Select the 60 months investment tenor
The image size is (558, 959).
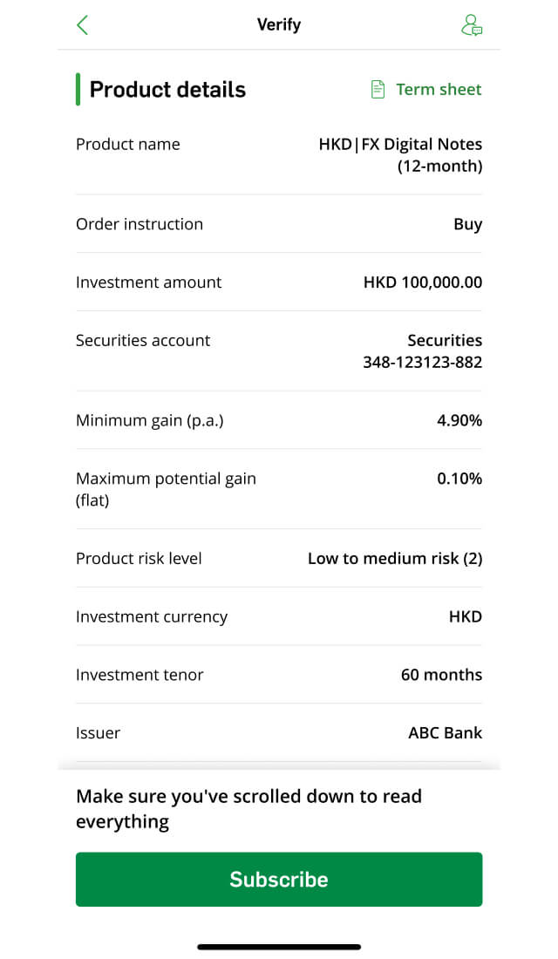[442, 675]
